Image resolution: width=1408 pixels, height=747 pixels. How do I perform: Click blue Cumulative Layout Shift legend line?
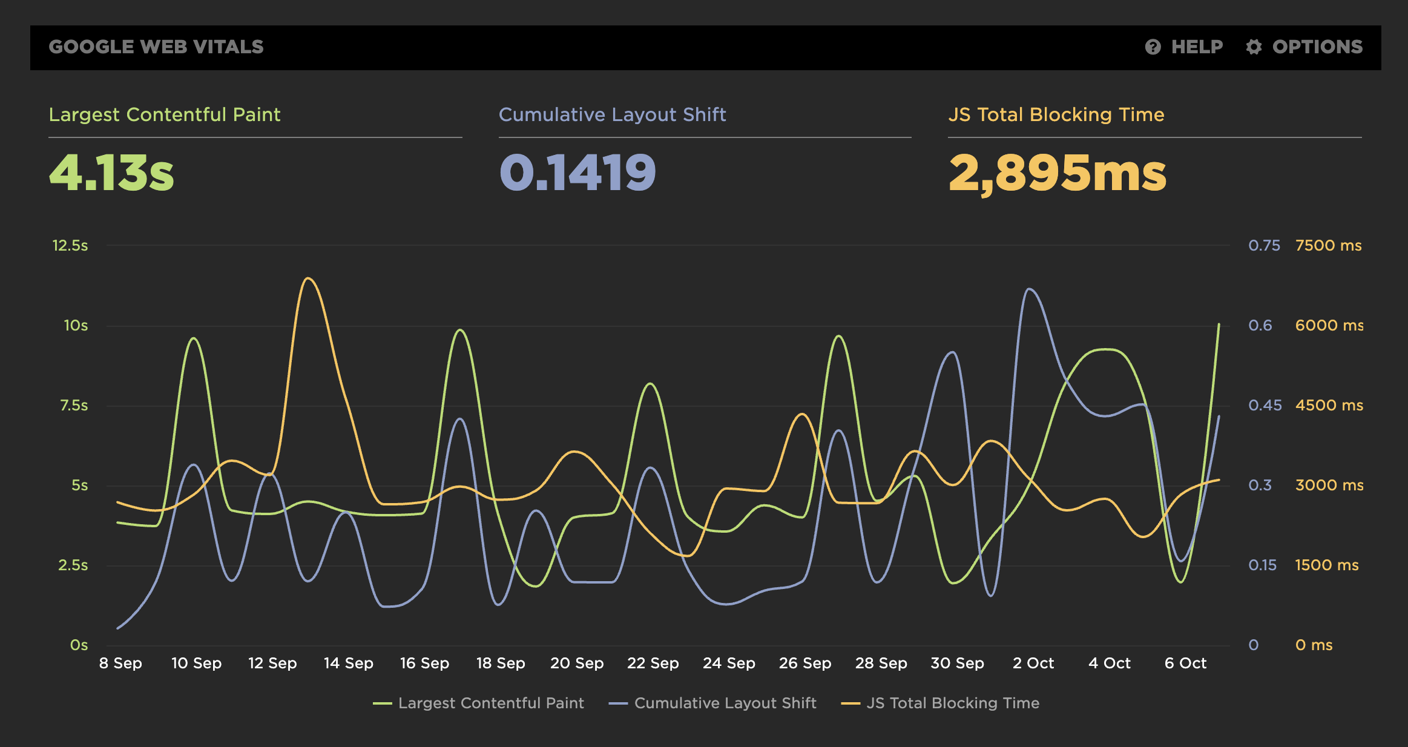pos(618,703)
